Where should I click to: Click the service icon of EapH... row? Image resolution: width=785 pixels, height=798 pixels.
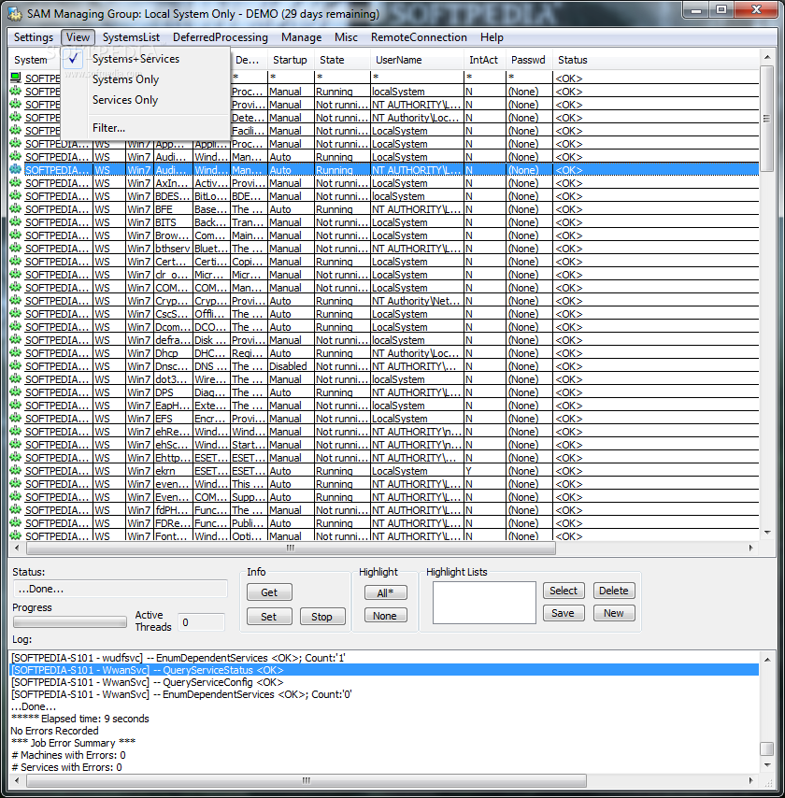click(x=16, y=405)
